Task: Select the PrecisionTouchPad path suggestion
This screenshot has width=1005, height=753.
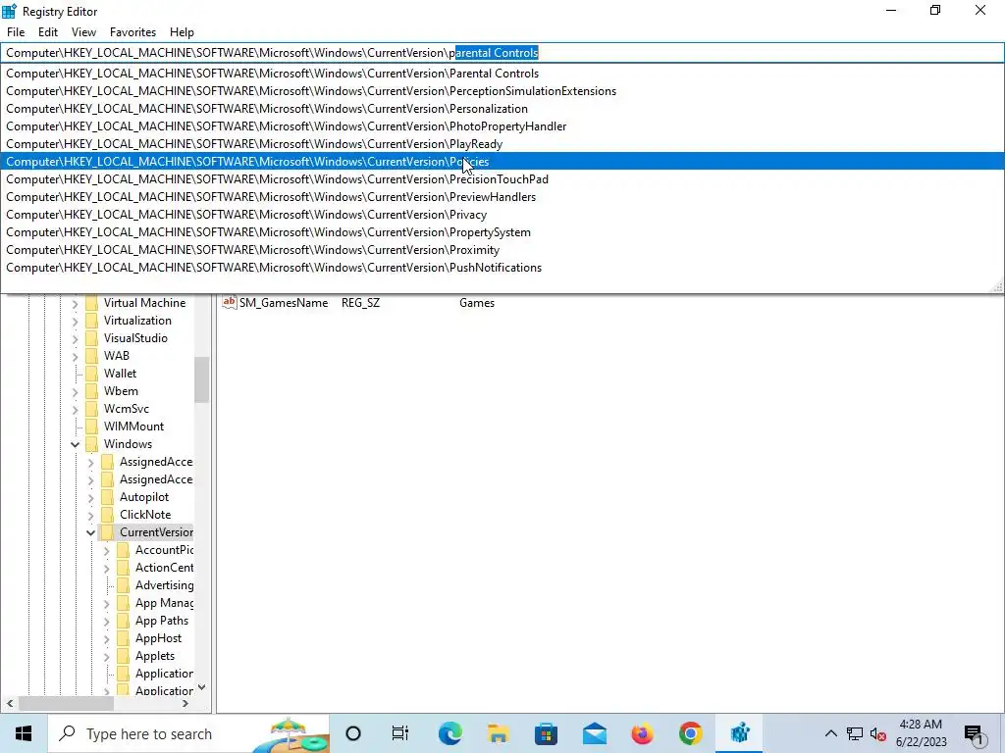Action: tap(502, 179)
